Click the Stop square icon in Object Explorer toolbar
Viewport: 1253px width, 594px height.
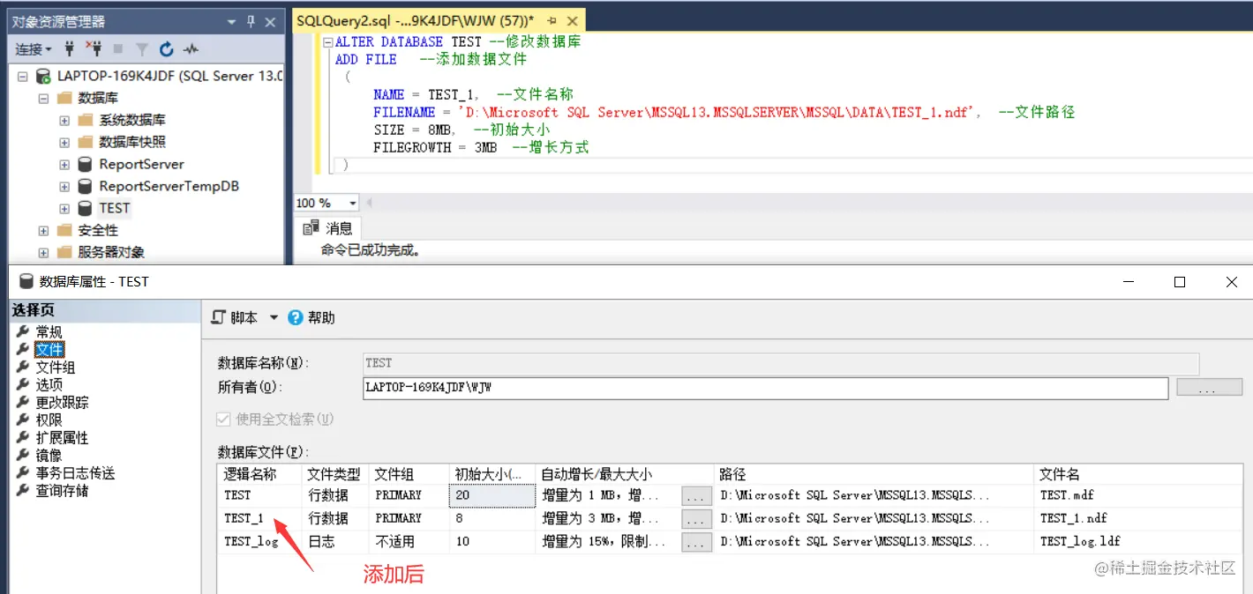(x=118, y=49)
